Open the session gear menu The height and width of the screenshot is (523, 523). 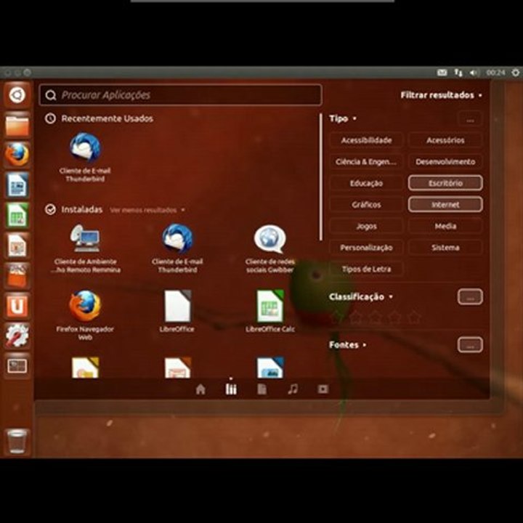tap(515, 73)
